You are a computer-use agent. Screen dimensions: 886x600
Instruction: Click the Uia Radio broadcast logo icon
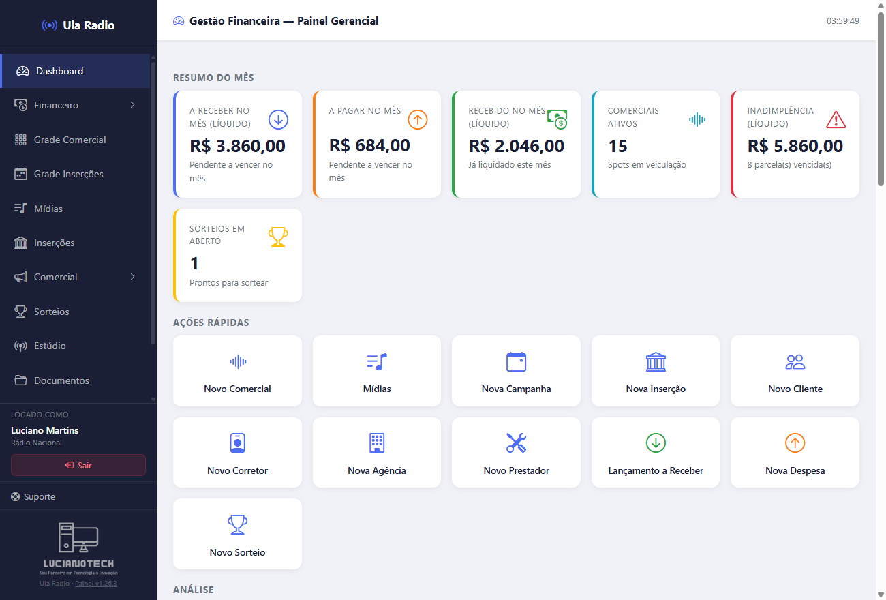(49, 25)
